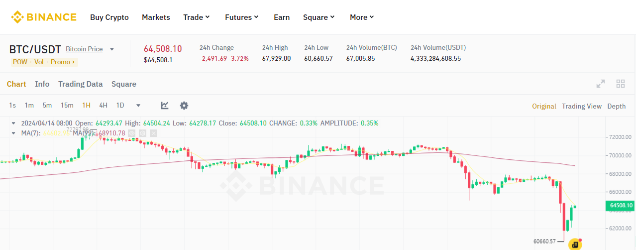Click the Binance logo

pyautogui.click(x=44, y=17)
